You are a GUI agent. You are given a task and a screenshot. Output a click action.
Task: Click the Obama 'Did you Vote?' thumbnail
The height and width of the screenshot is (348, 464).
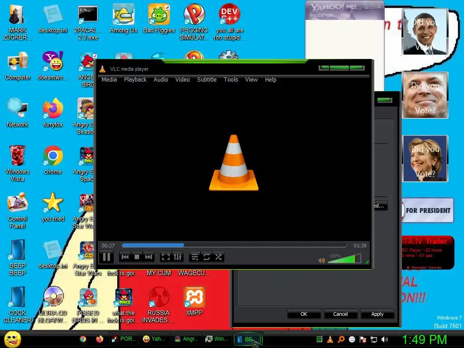pos(425,32)
